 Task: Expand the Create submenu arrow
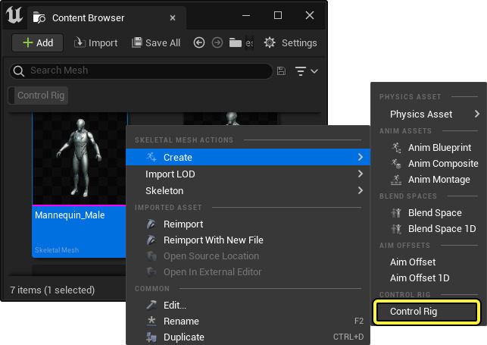pos(361,157)
